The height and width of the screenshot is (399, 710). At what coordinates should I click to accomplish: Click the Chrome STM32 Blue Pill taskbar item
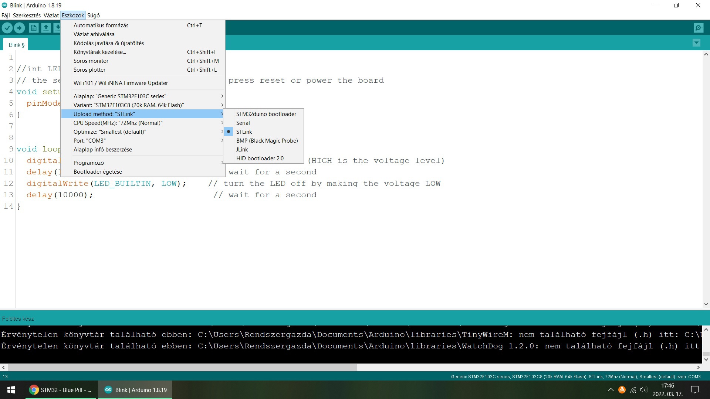click(x=61, y=390)
